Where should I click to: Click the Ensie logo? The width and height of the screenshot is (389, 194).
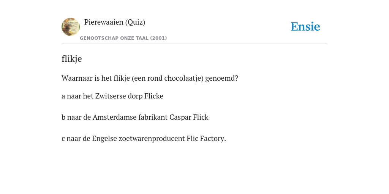click(305, 27)
